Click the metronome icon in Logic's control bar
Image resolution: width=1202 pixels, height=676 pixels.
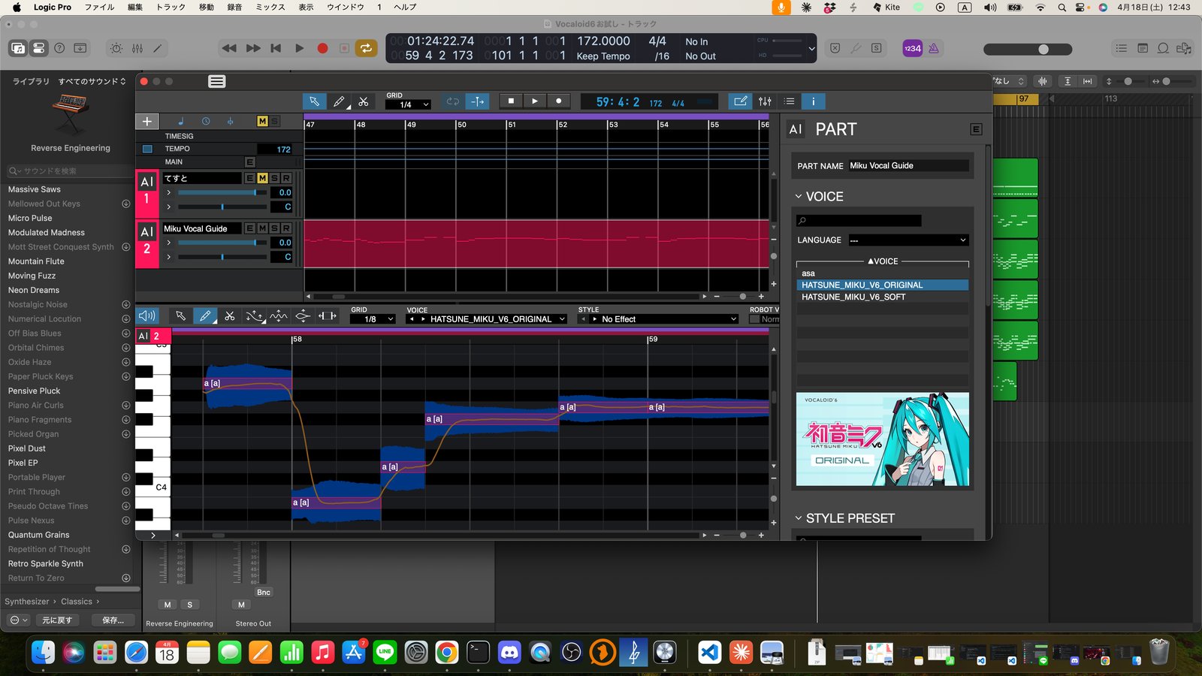[116, 48]
